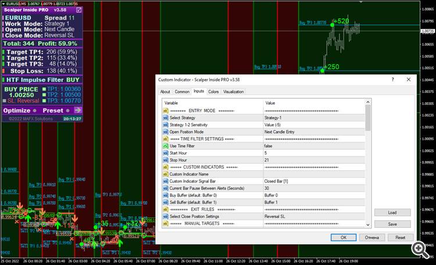This screenshot has height=265, width=436.
Task: Click the inputs list scrollbar thumb
Action: click(x=368, y=118)
